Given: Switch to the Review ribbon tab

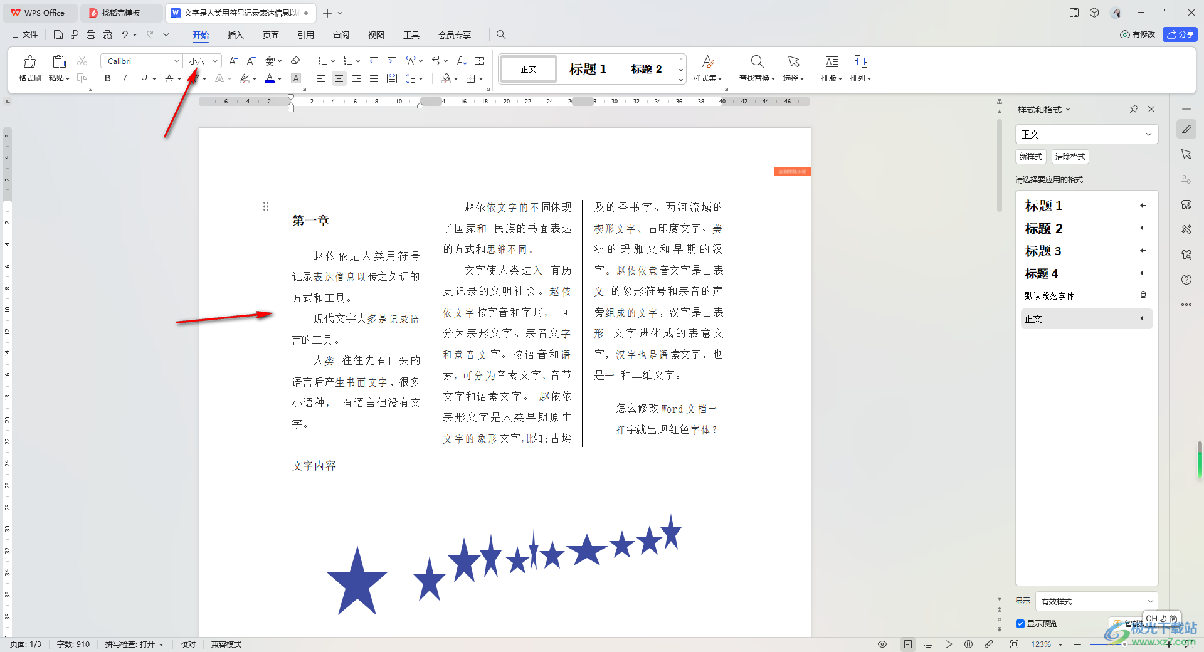Looking at the screenshot, I should click(341, 35).
